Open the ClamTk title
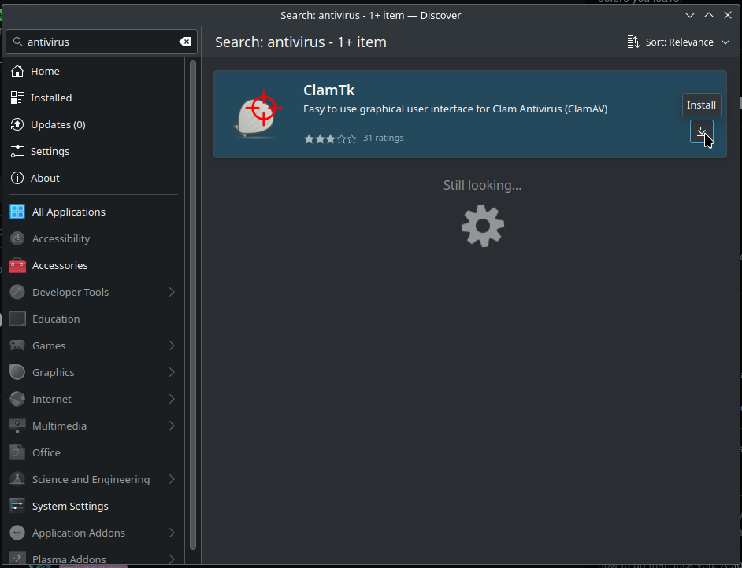This screenshot has height=568, width=742. tap(329, 90)
